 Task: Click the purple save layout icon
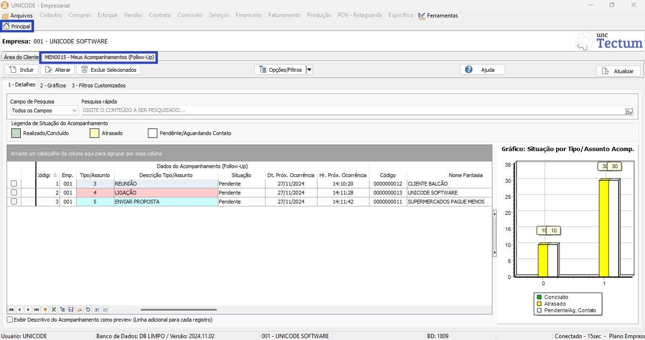point(71,310)
